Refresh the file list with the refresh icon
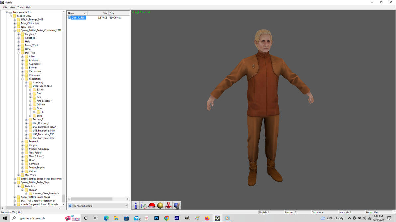The width and height of the screenshot is (396, 222). click(x=70, y=206)
